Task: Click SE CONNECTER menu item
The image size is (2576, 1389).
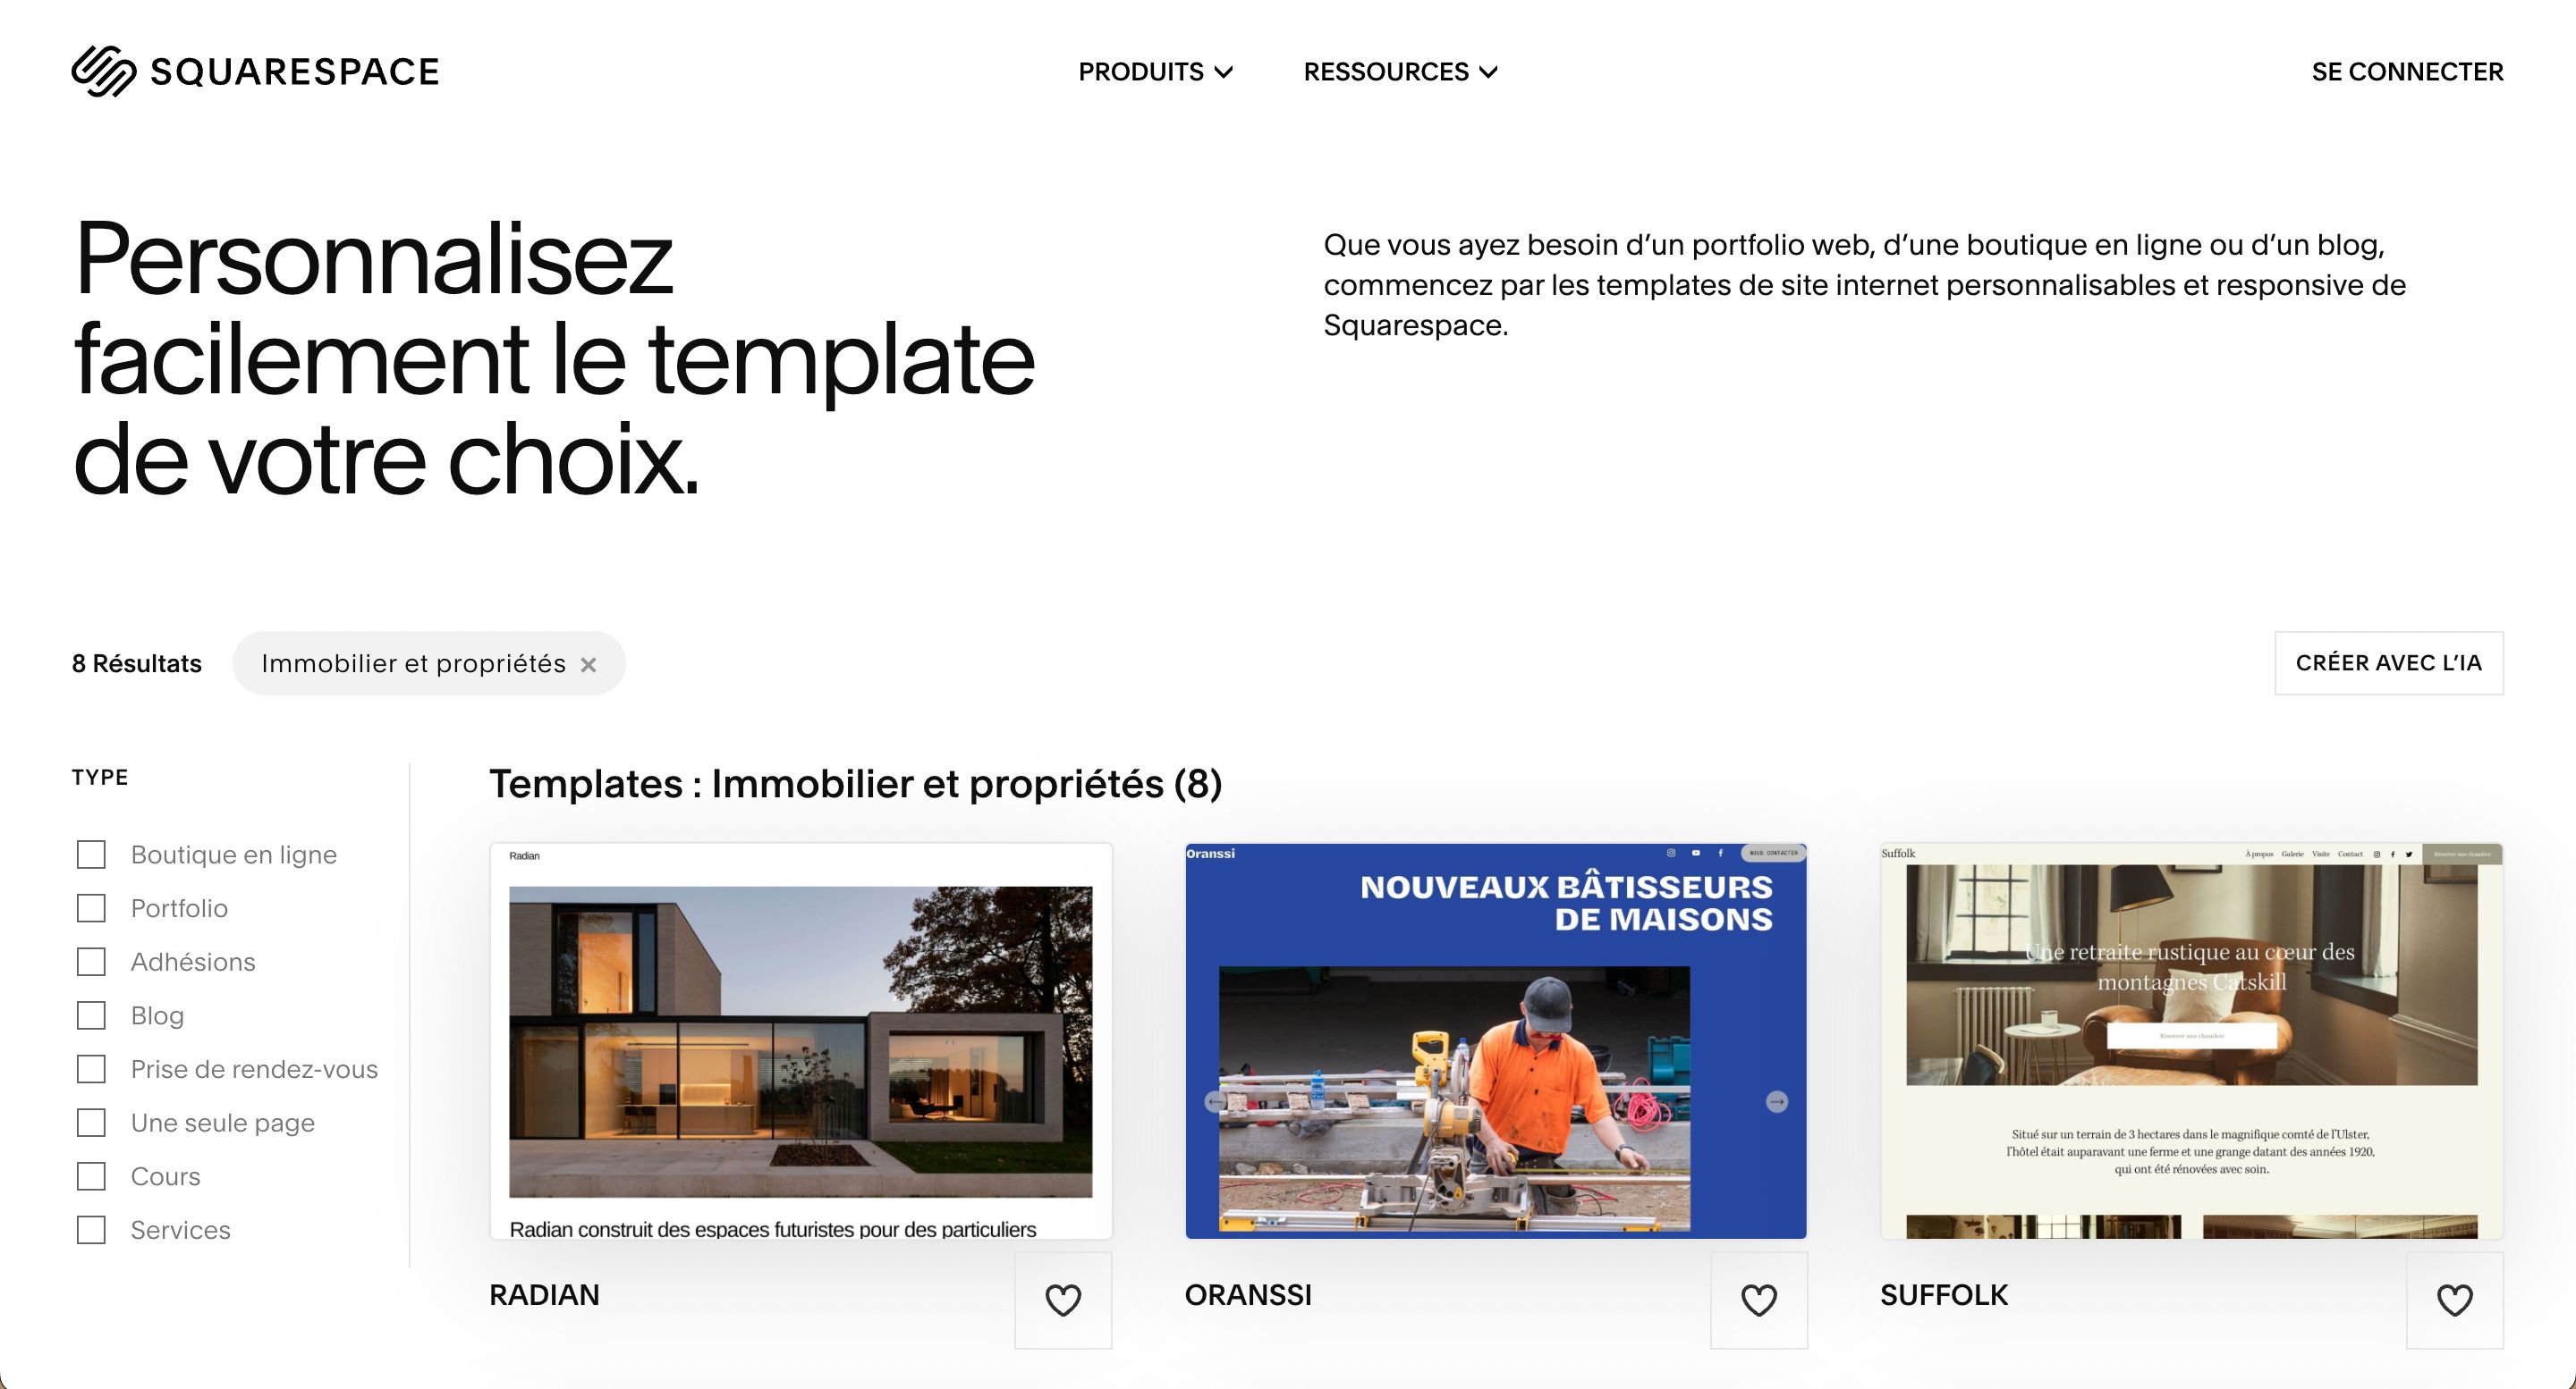Action: pos(2407,70)
